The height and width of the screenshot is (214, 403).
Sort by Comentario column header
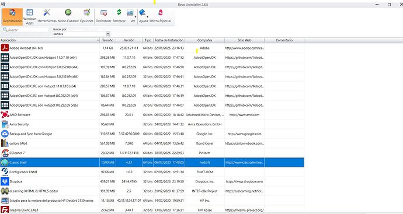coord(284,40)
